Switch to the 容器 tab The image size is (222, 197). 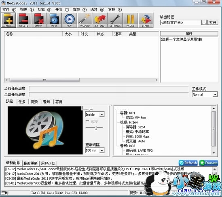(x=59, y=102)
